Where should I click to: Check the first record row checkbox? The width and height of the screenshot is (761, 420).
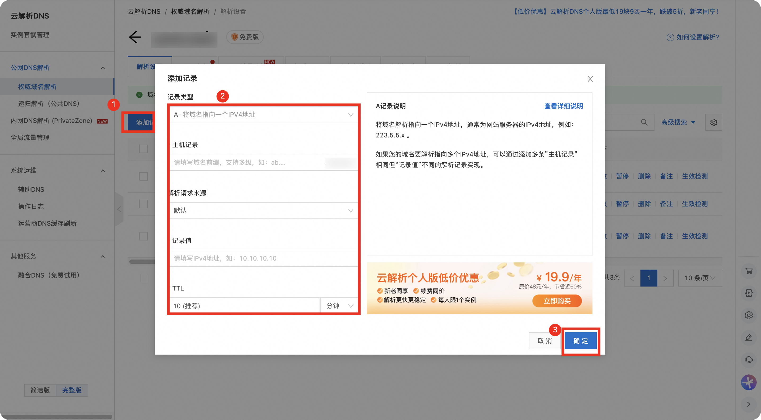coord(144,176)
